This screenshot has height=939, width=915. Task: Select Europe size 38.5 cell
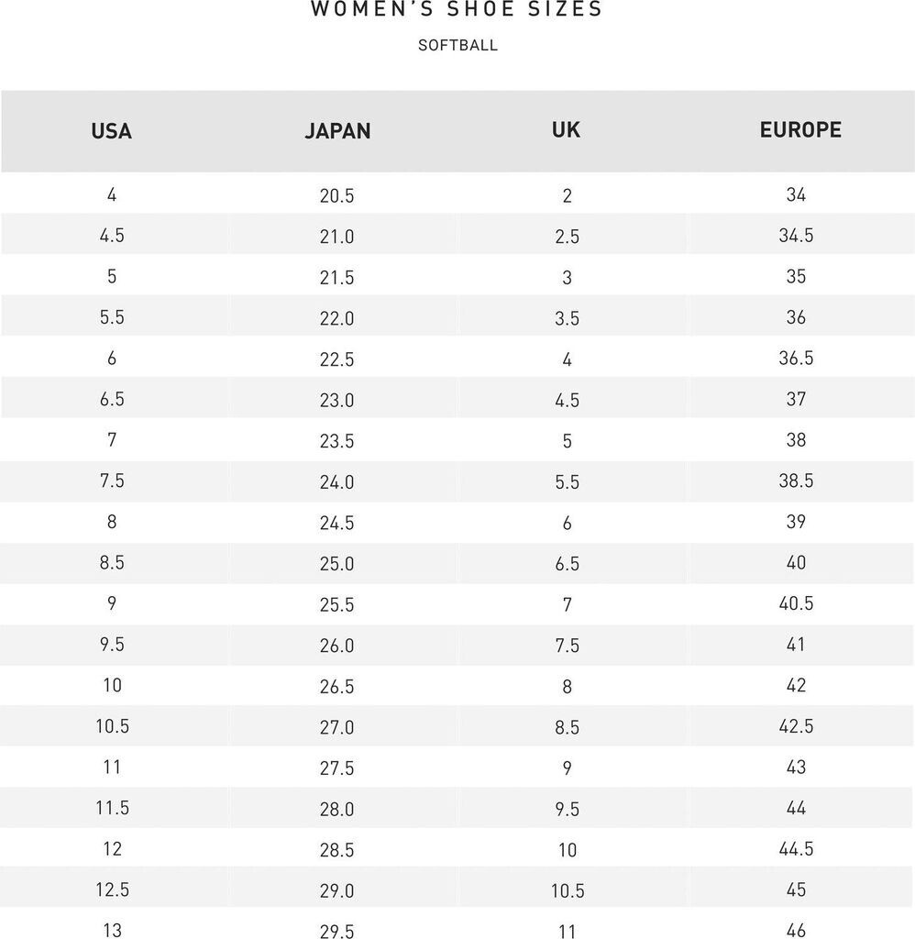[x=796, y=481]
